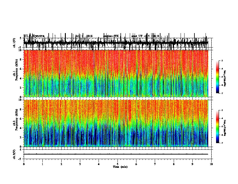The height and width of the screenshot is (184, 238).
Task: Select the "2" kHz tick of ch.1 spectrogram
Action: (21, 88)
